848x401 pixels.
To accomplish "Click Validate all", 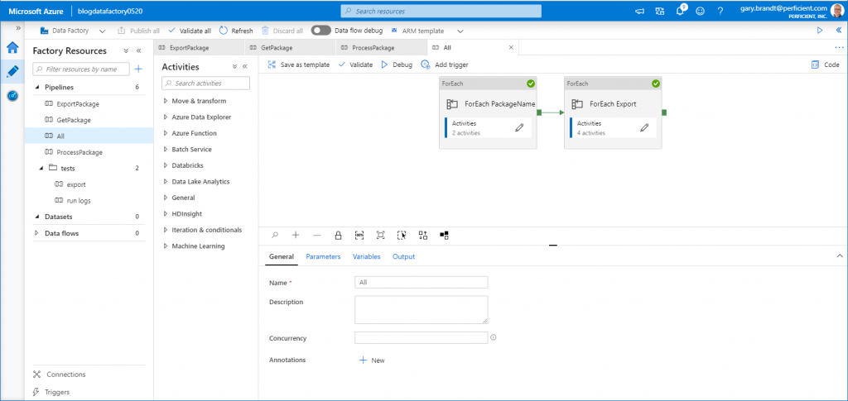I will (190, 31).
